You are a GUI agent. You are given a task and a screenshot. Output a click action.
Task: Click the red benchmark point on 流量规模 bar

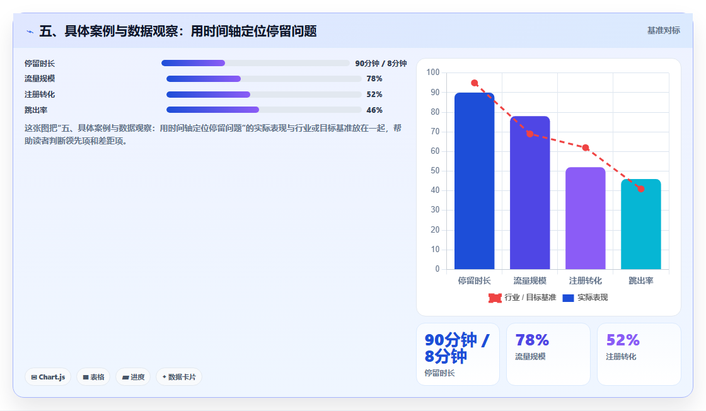point(530,134)
